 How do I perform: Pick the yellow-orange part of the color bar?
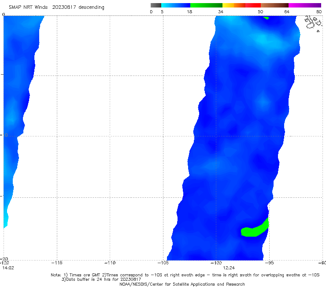233,5
